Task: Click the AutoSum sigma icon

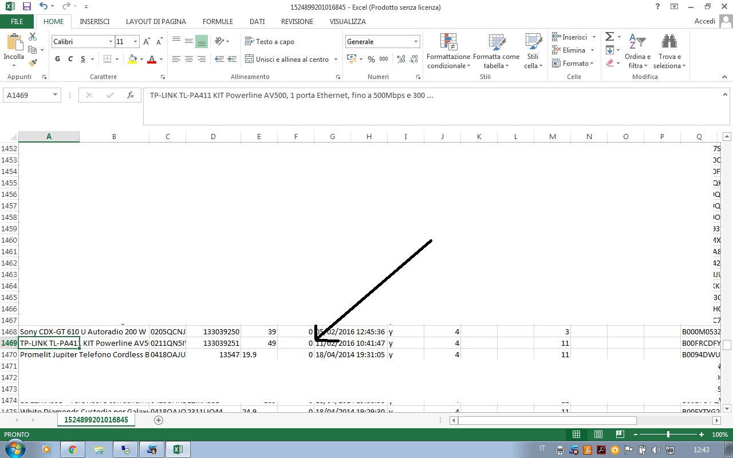Action: tap(609, 37)
